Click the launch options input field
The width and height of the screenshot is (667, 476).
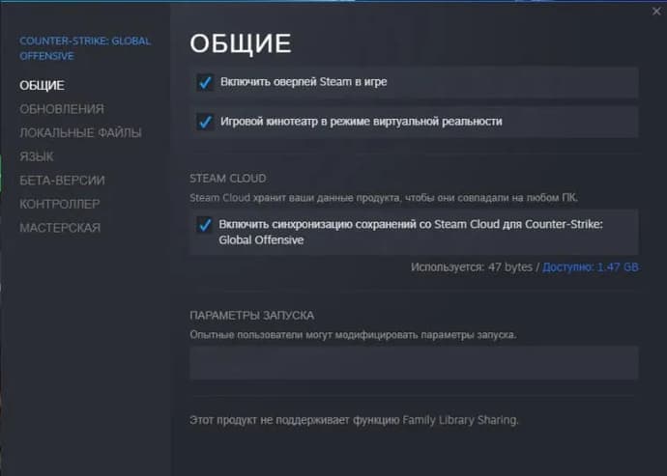point(414,363)
